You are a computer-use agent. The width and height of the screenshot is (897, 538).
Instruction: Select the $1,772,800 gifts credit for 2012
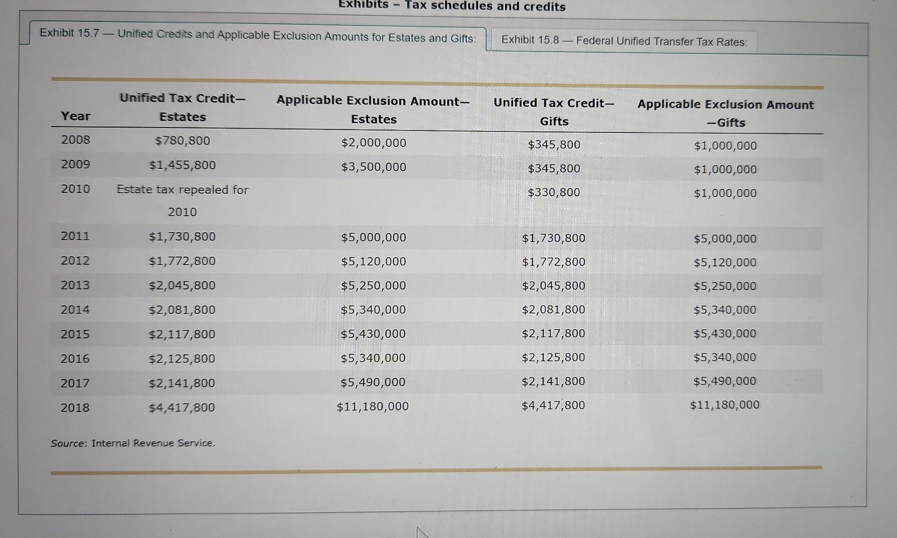(x=553, y=262)
